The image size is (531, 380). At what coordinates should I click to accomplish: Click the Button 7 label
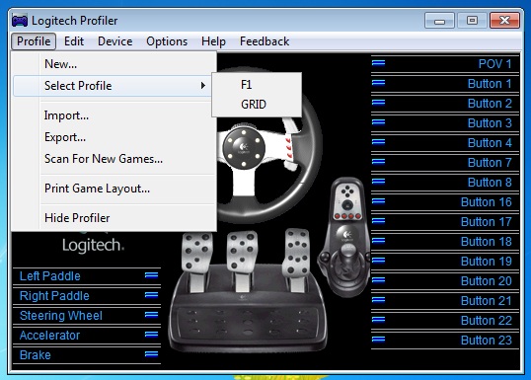tap(490, 163)
